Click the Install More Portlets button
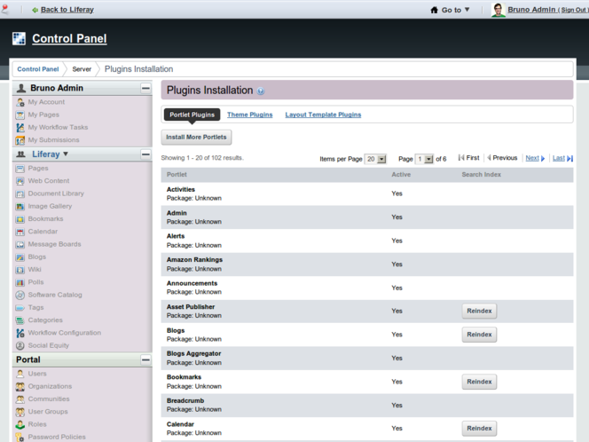Image resolution: width=589 pixels, height=442 pixels. (196, 138)
